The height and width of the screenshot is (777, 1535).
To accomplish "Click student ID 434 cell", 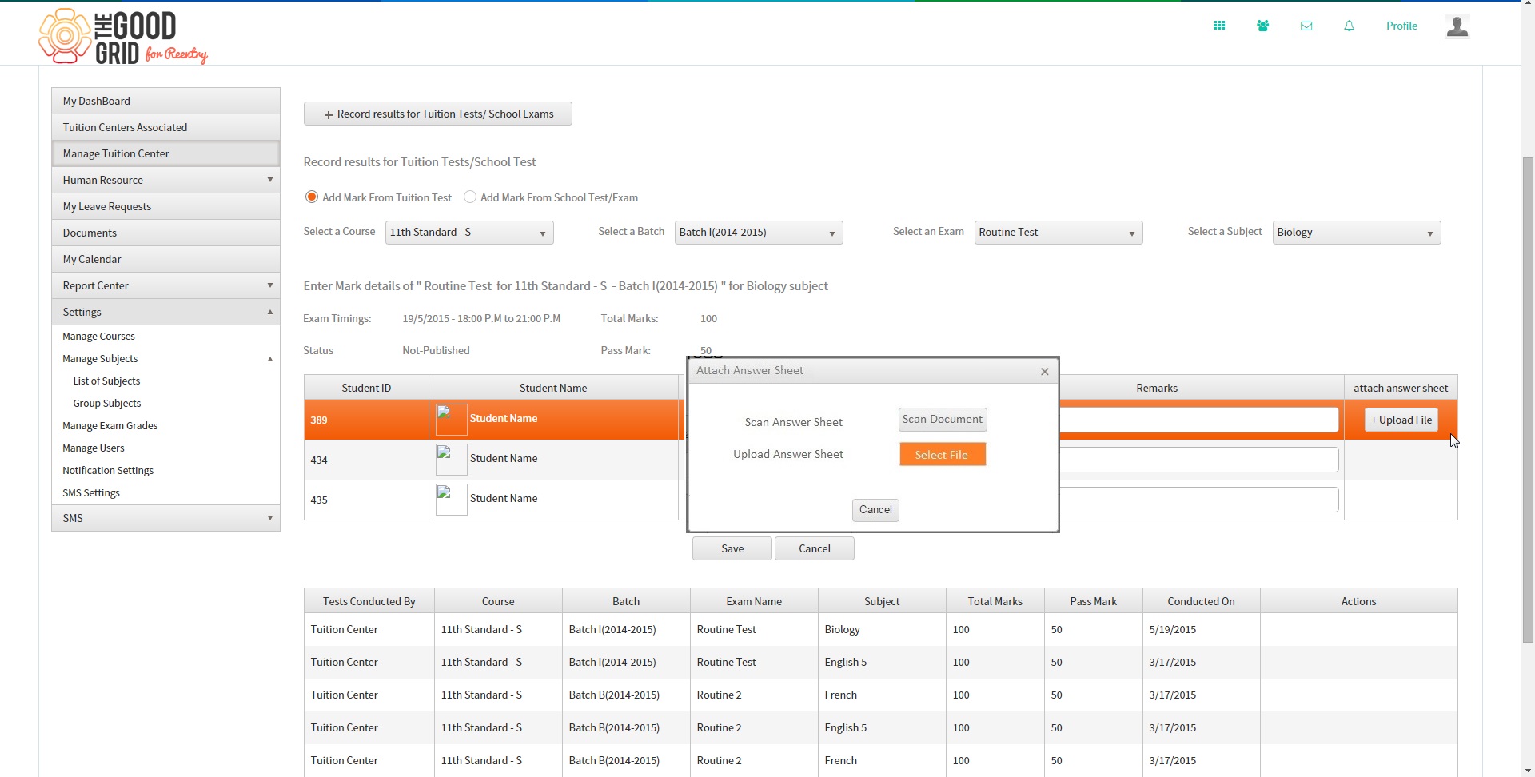I will [x=366, y=460].
